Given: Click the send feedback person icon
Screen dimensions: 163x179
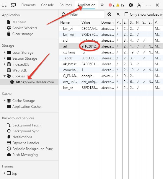Looking at the screenshot, I should tap(140, 5).
